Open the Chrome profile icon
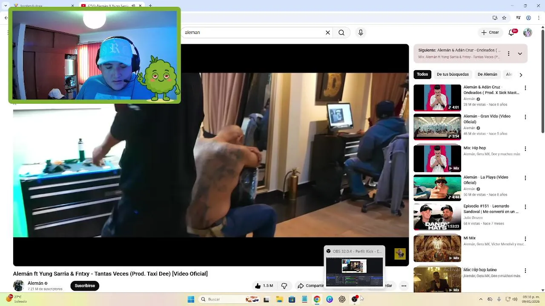The height and width of the screenshot is (306, 545). click(528, 18)
